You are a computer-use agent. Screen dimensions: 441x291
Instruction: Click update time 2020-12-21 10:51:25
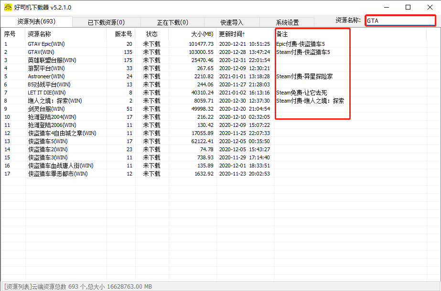pyautogui.click(x=245, y=44)
